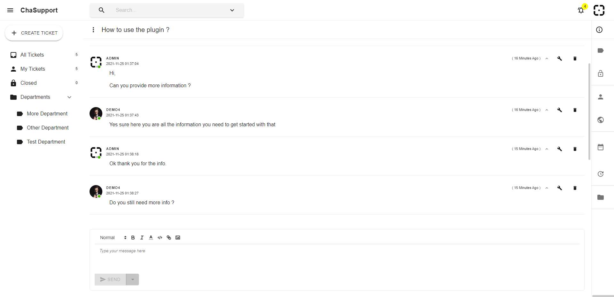Insert an image into the reply
The image size is (614, 297).
pos(178,238)
